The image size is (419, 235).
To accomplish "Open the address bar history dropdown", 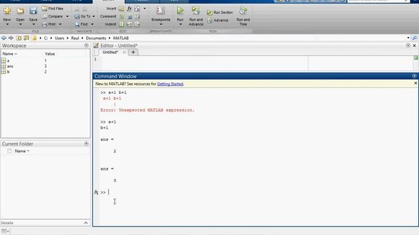I will click(409, 38).
